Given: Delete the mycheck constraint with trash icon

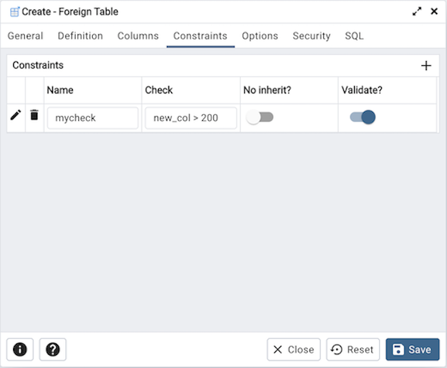Looking at the screenshot, I should pyautogui.click(x=34, y=115).
